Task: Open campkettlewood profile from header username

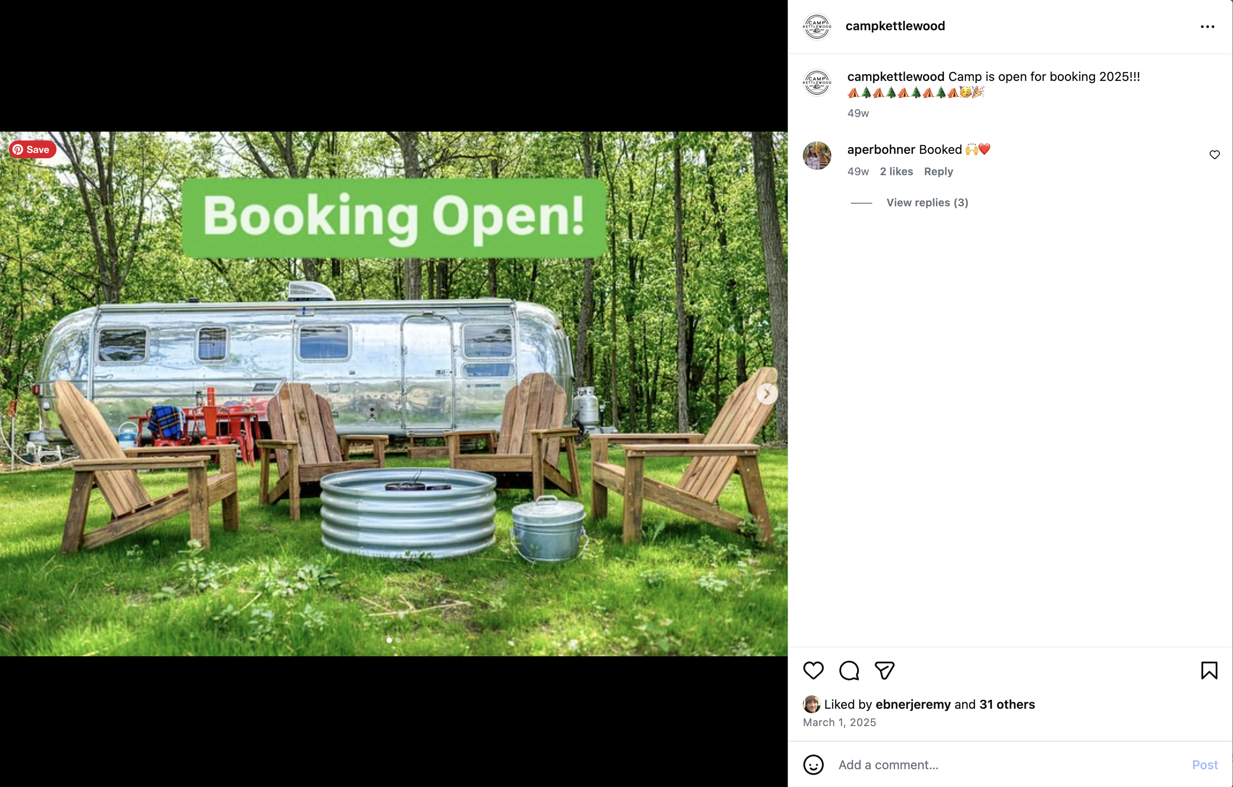Action: (x=895, y=26)
